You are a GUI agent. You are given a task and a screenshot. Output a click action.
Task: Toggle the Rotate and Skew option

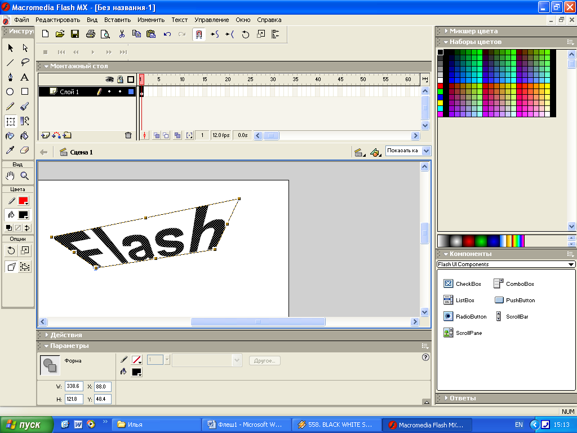point(11,251)
